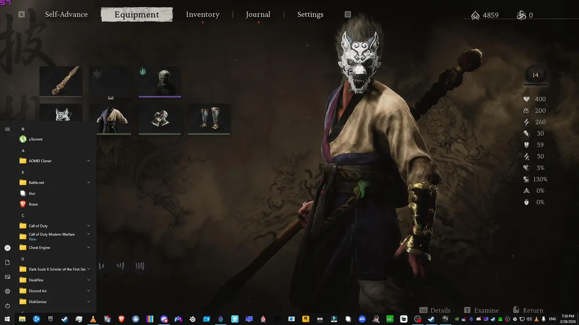Click the Power icon in Start sidebar
Viewport: 579px width, 325px height.
pyautogui.click(x=7, y=306)
